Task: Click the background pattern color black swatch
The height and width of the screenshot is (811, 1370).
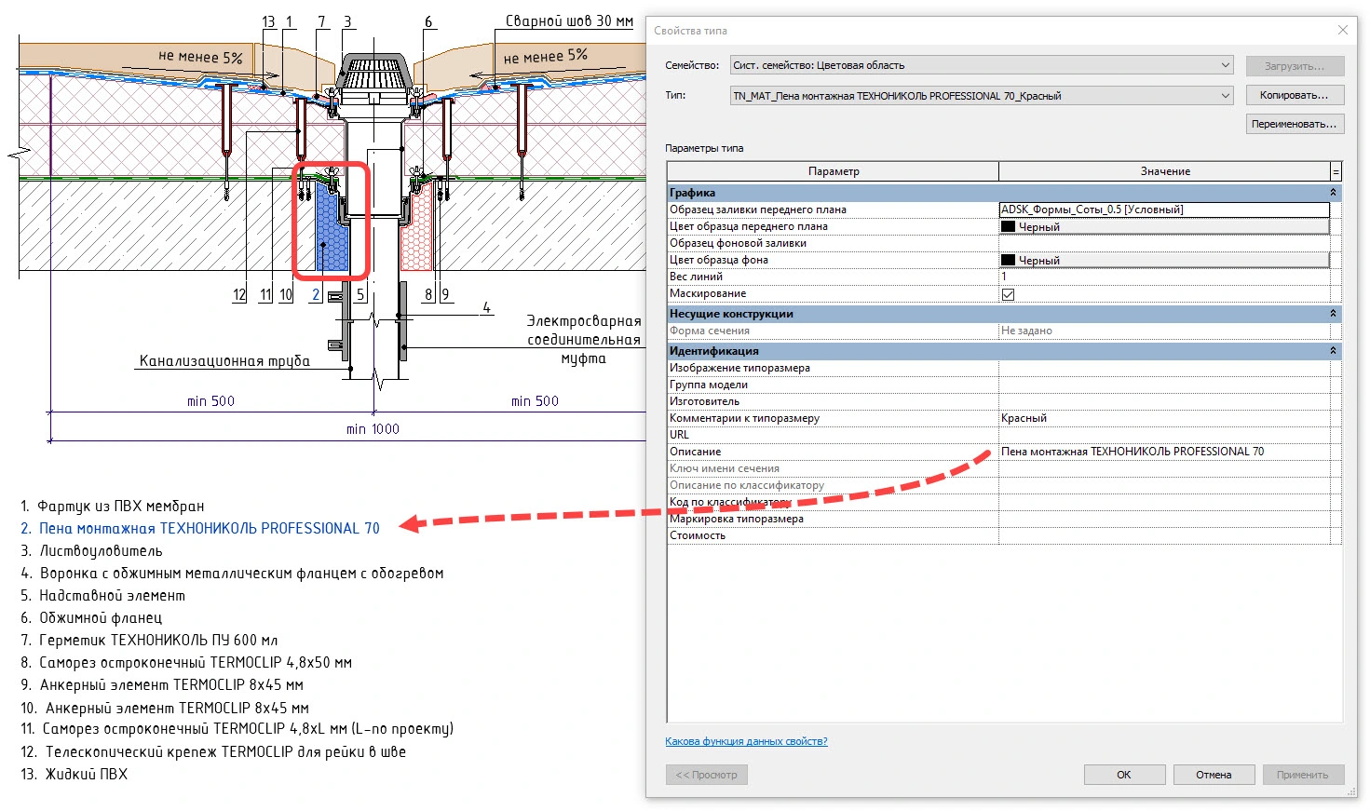Action: (x=1008, y=260)
